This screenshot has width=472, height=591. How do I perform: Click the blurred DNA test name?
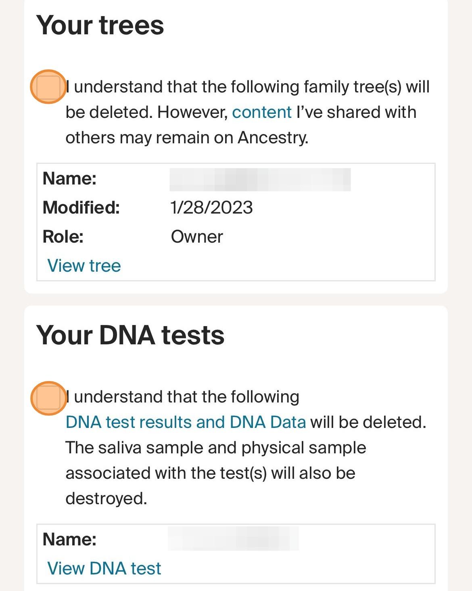click(233, 539)
